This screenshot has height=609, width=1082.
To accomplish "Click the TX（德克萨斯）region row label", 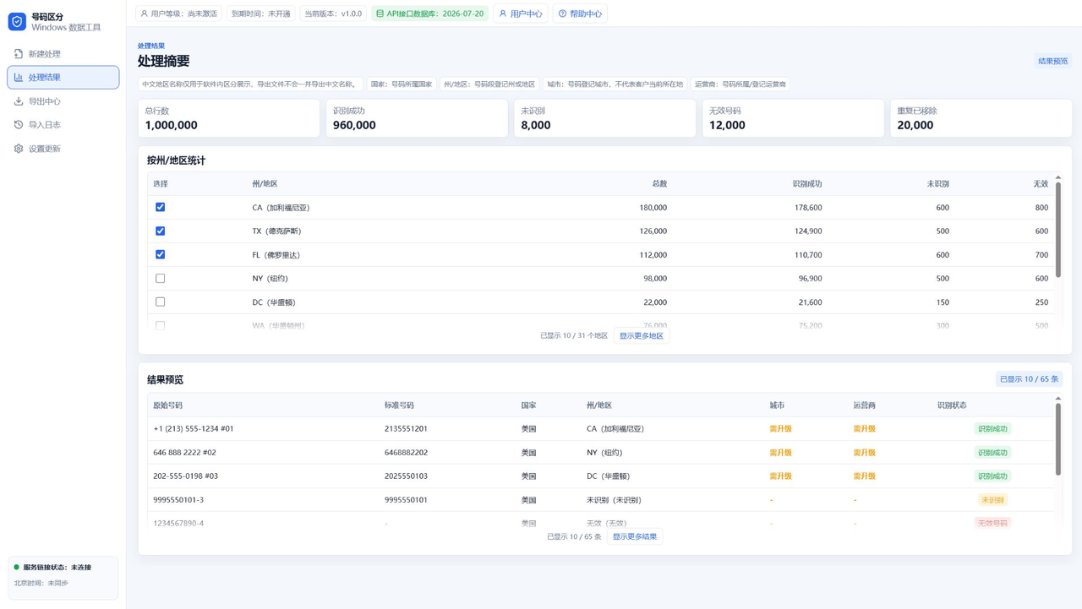I will pyautogui.click(x=276, y=231).
